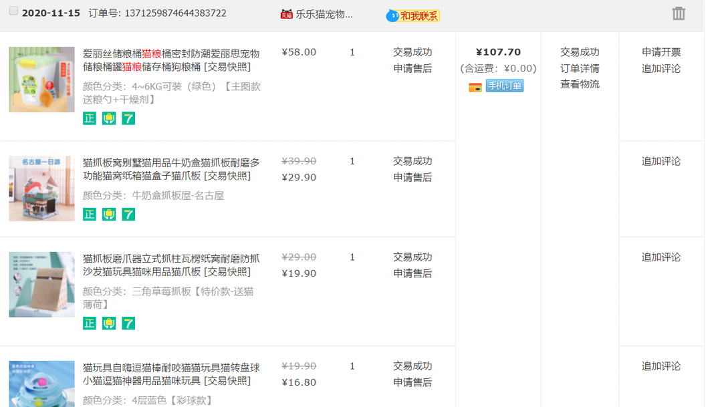Click 申请开票 to request an invoice

point(661,52)
